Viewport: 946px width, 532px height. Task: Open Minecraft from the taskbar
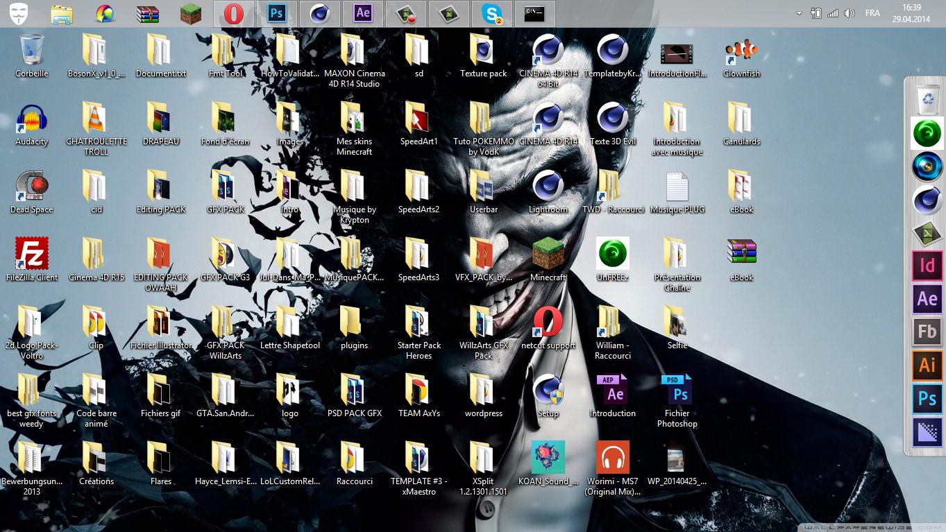click(x=191, y=13)
